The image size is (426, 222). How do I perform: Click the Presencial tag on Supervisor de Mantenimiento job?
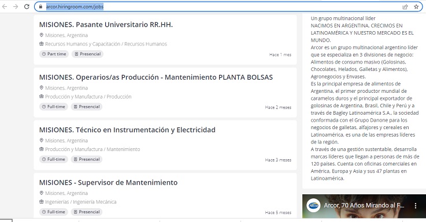pyautogui.click(x=87, y=212)
